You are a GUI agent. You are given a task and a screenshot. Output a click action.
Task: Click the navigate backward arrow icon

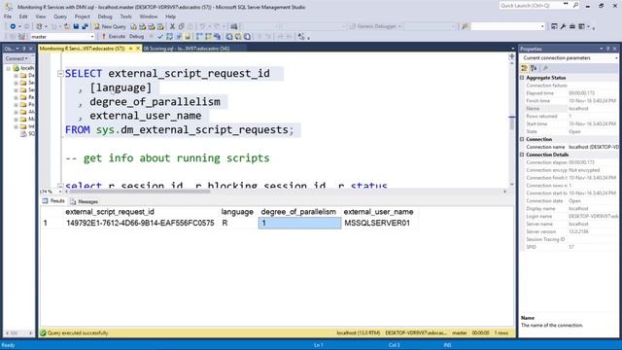(x=13, y=26)
